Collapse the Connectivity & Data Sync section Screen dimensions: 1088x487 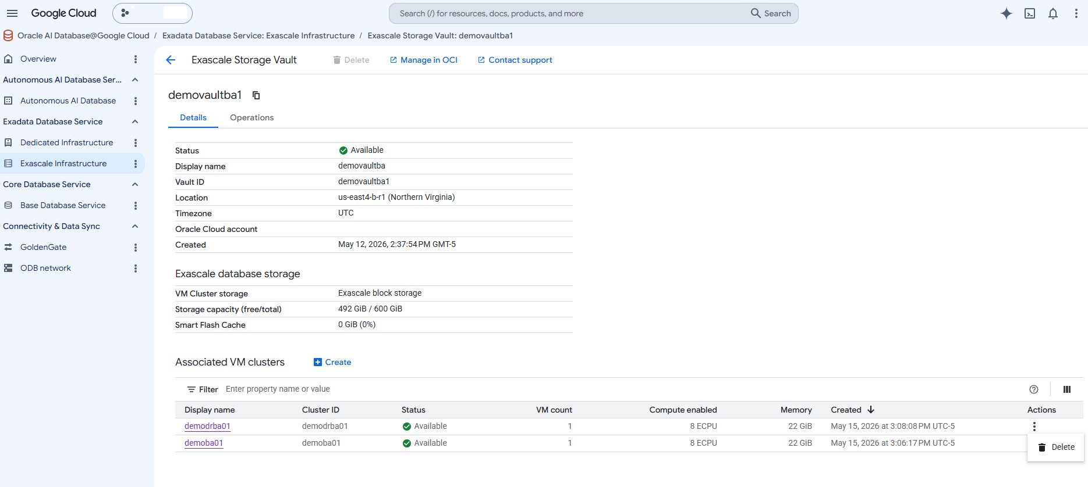(x=135, y=226)
